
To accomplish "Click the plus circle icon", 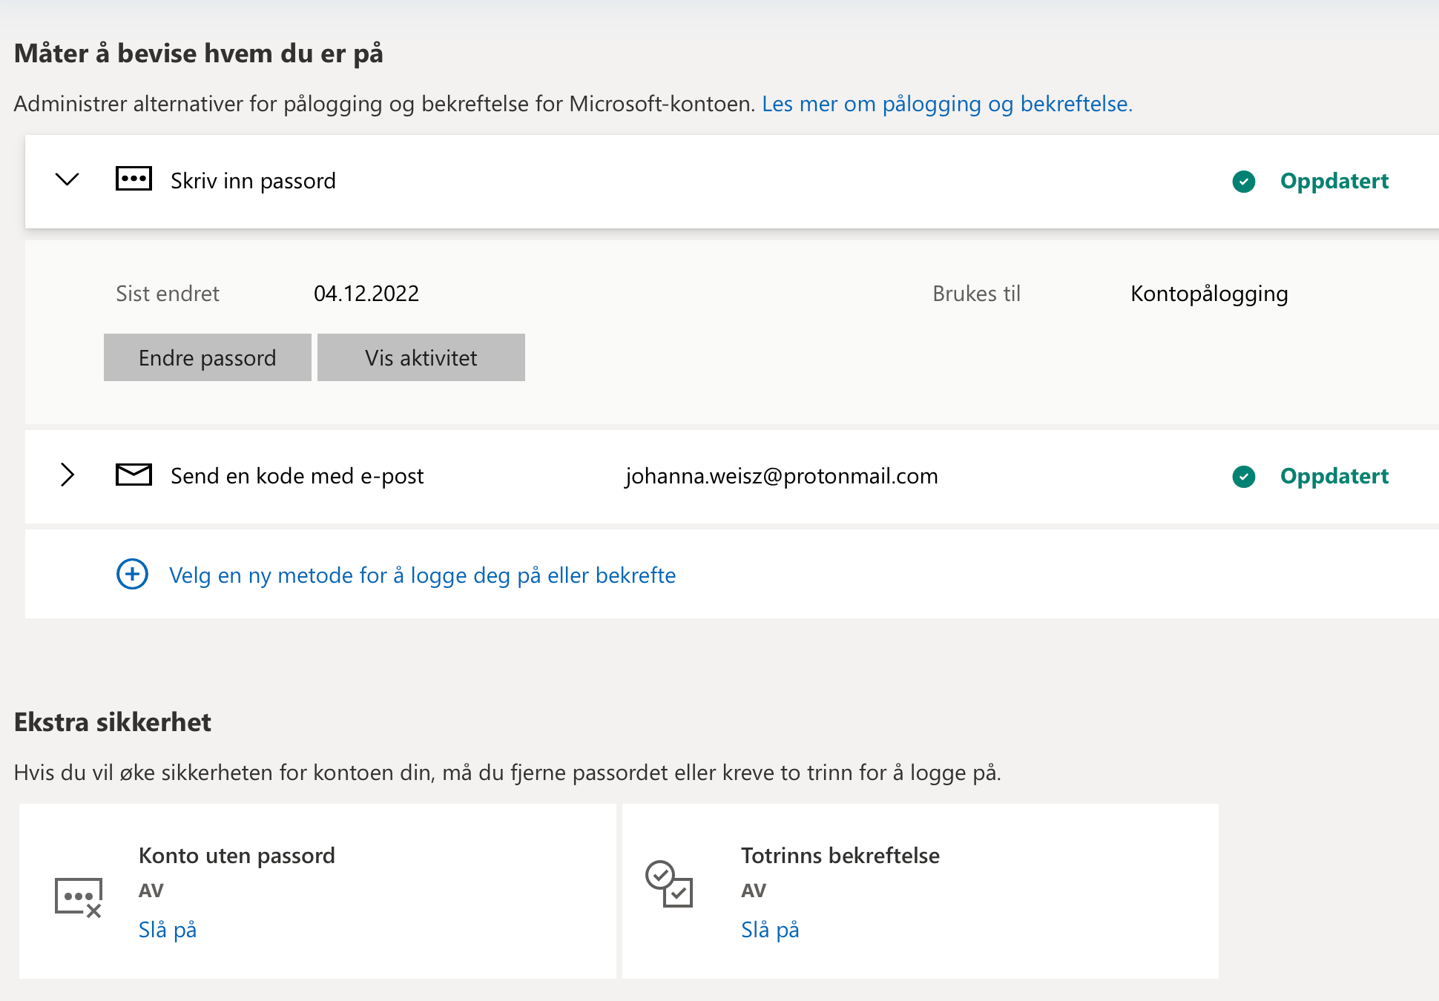I will click(132, 574).
